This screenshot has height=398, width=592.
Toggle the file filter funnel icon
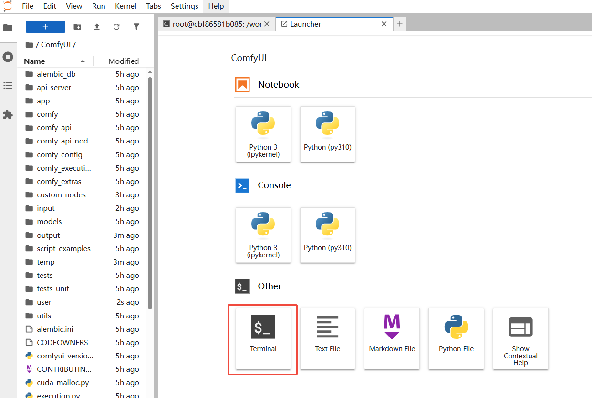click(x=136, y=27)
